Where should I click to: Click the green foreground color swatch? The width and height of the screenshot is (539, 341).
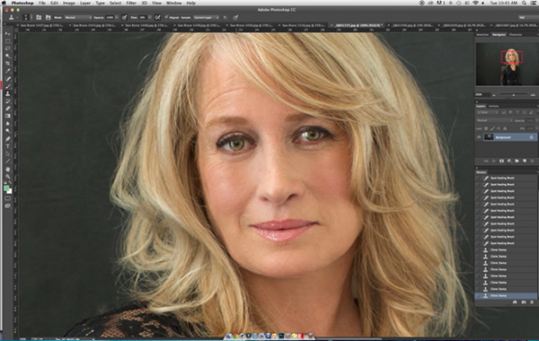coord(6,188)
